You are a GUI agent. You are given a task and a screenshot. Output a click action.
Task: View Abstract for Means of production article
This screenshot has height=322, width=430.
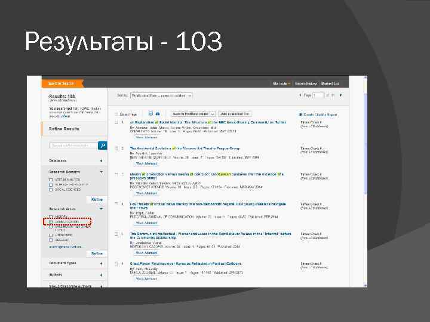146,193
